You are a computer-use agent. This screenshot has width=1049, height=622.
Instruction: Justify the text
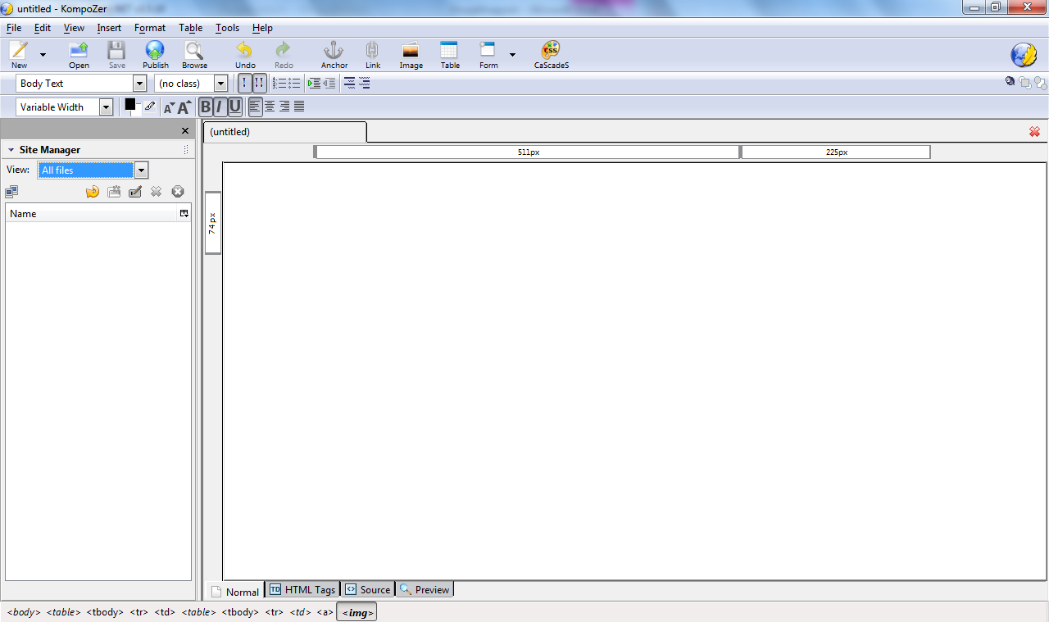pyautogui.click(x=299, y=107)
